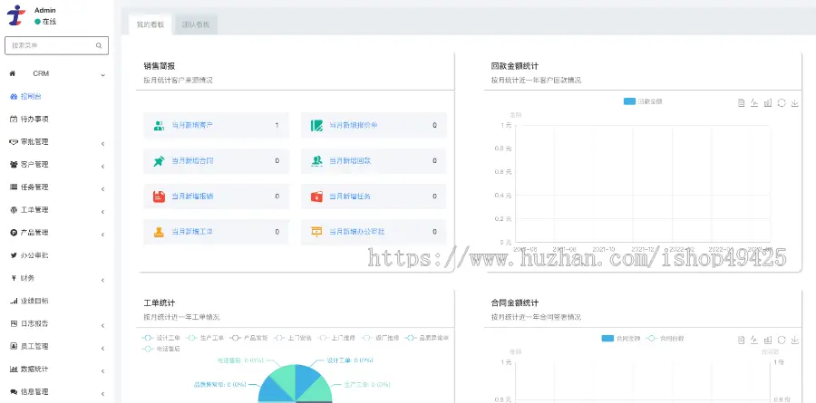Click the 当月新增客户 people icon
Viewport: 816px width, 403px height.
click(x=159, y=126)
